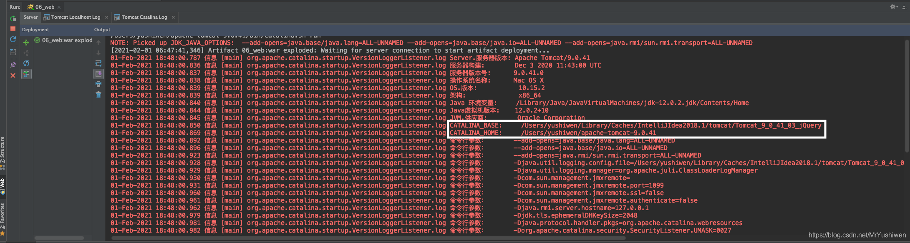The image size is (910, 243).
Task: Click the Djdk.tls.ephemeralDHKeySize=2048 entry
Action: tap(575, 215)
